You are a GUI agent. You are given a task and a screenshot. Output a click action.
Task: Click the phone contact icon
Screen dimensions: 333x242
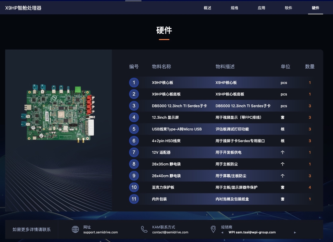[144, 229]
